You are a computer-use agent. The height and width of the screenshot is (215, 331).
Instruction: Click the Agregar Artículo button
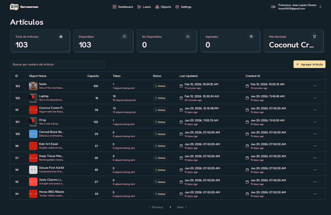click(309, 64)
